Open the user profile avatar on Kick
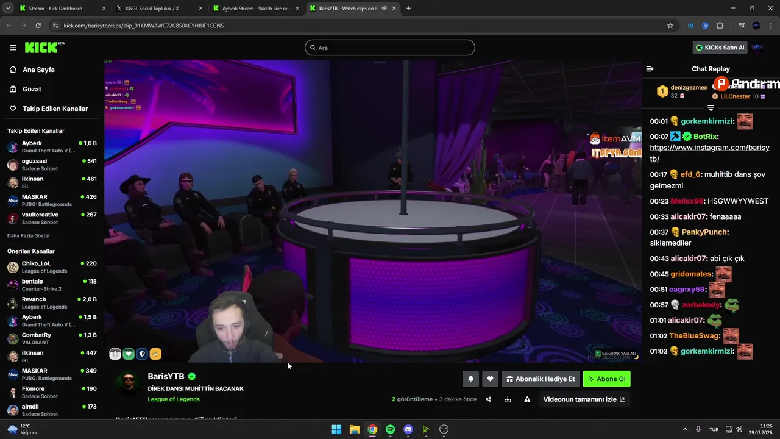 [757, 48]
